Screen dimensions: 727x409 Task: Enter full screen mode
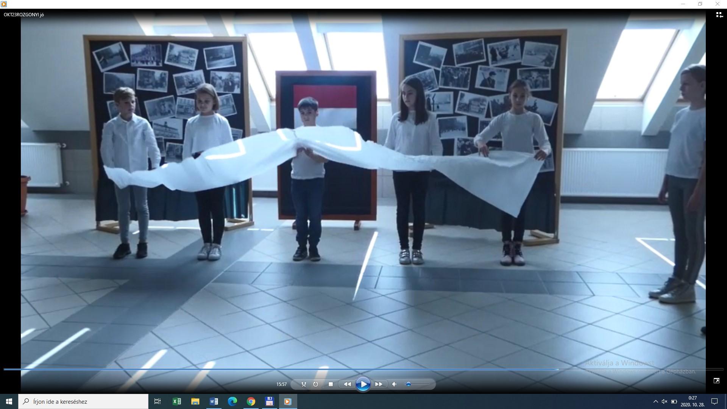(x=716, y=381)
